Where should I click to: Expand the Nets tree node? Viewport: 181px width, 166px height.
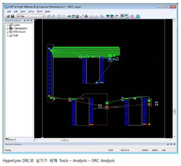click(7, 35)
